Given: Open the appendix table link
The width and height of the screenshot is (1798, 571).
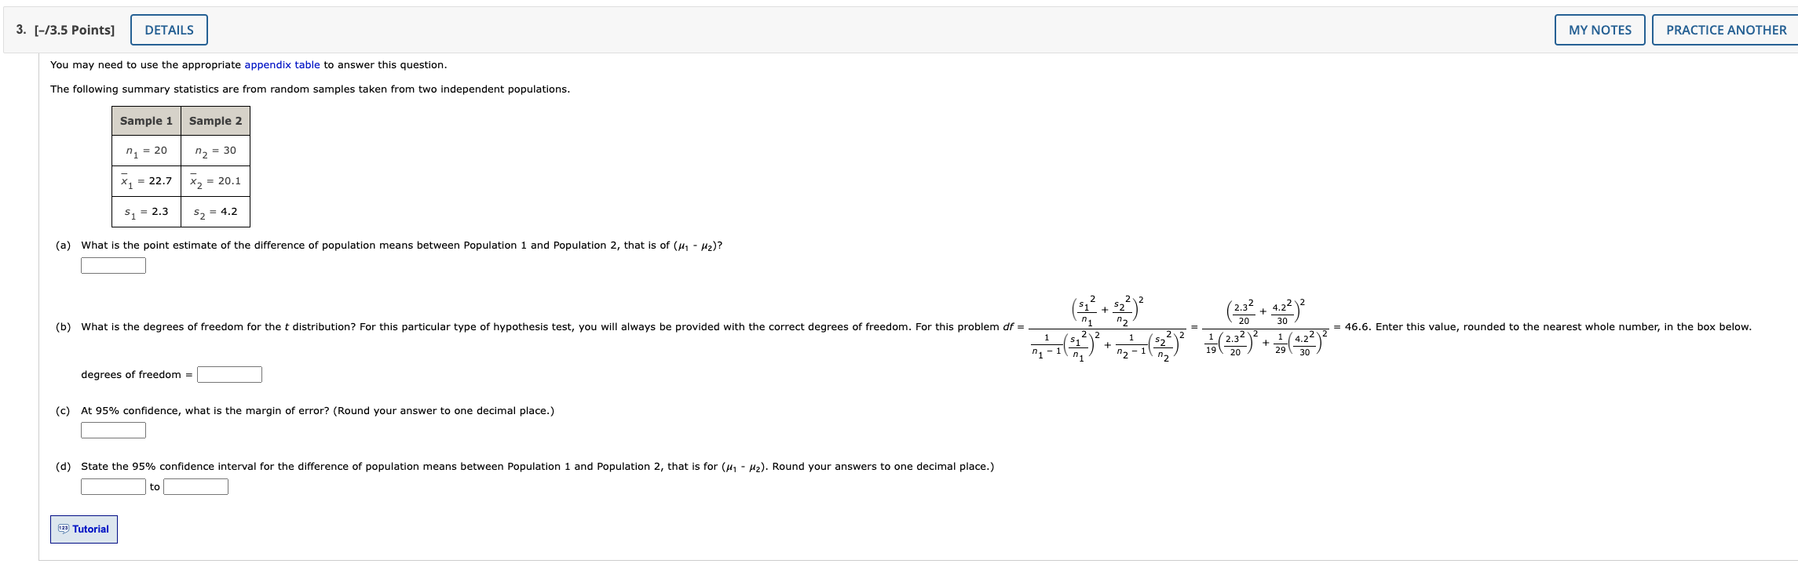Looking at the screenshot, I should pyautogui.click(x=281, y=64).
